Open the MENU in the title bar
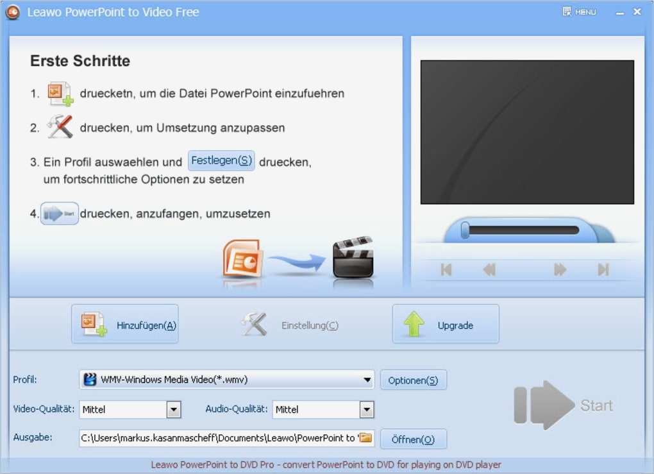654x474 pixels. point(578,11)
